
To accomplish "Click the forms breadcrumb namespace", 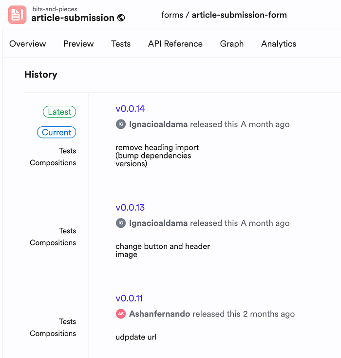I will point(172,15).
